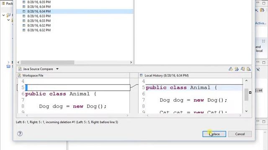Viewport: 268px width, 150px height.
Task: Click the Workspace File pane title
Action: pyautogui.click(x=33, y=75)
